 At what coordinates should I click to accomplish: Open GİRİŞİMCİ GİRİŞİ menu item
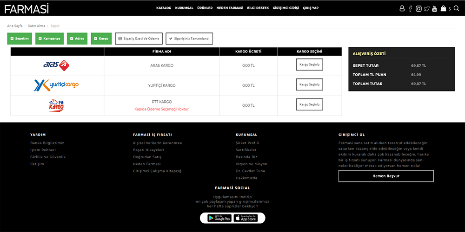pyautogui.click(x=286, y=8)
